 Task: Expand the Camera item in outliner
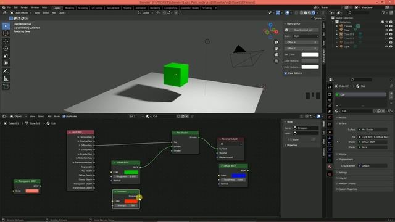(x=337, y=26)
